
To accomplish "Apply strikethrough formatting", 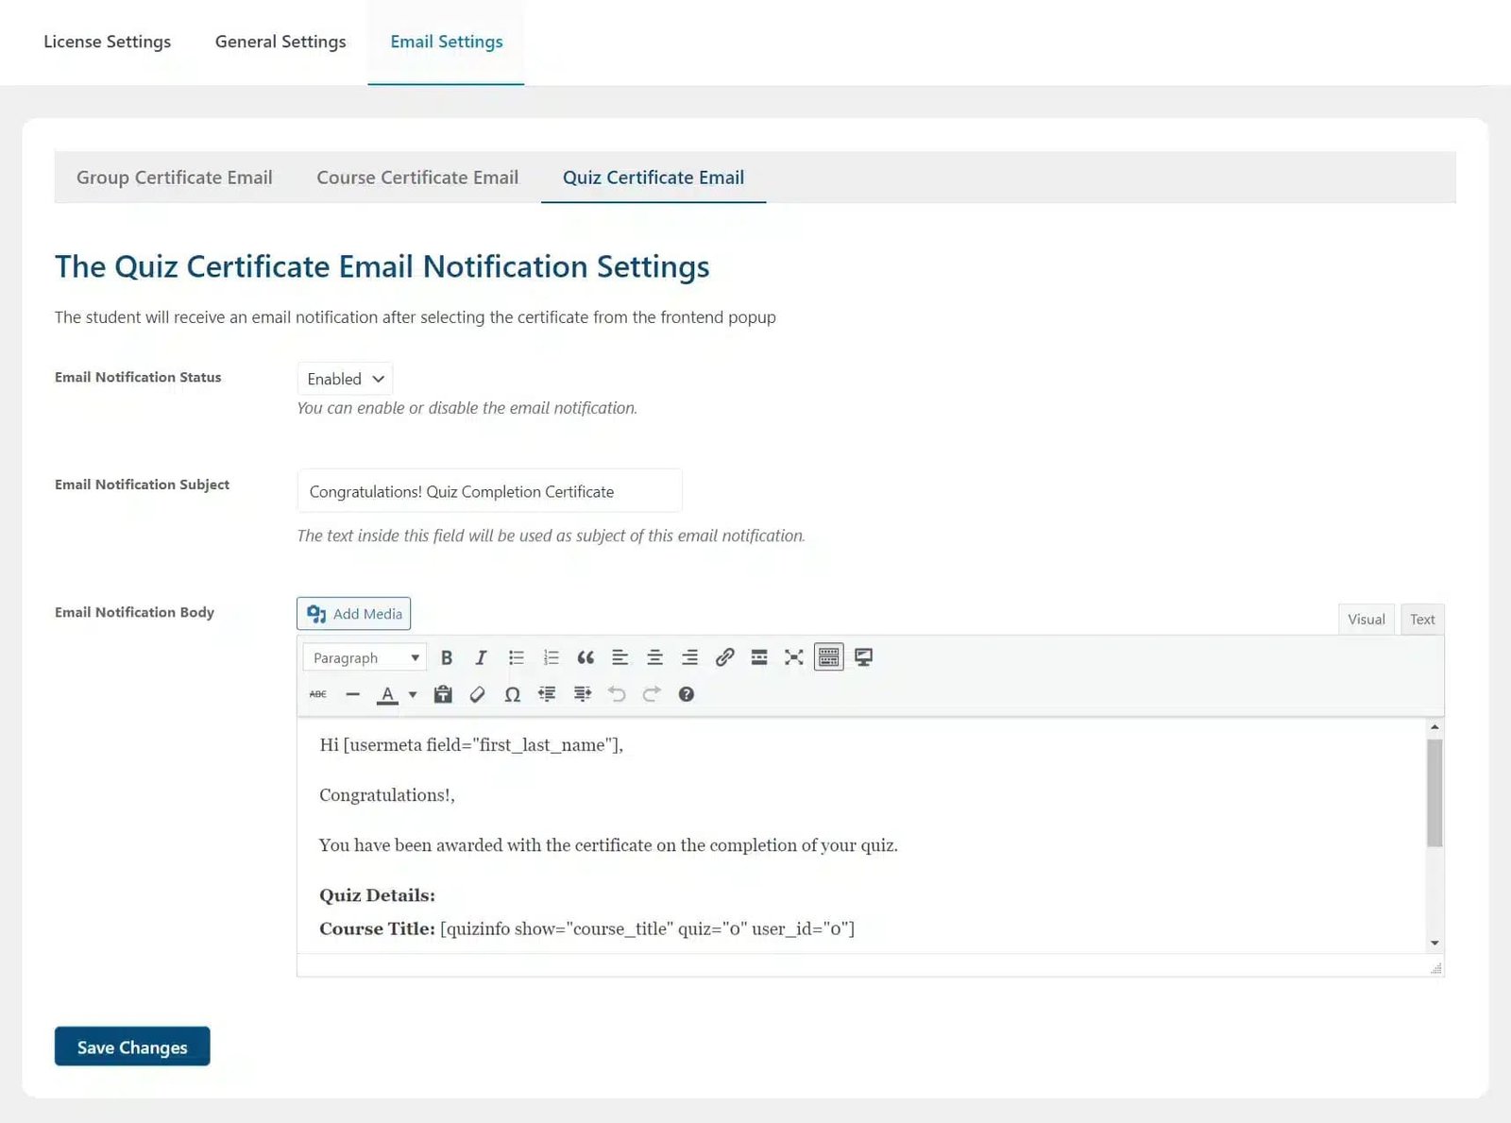I will point(318,694).
